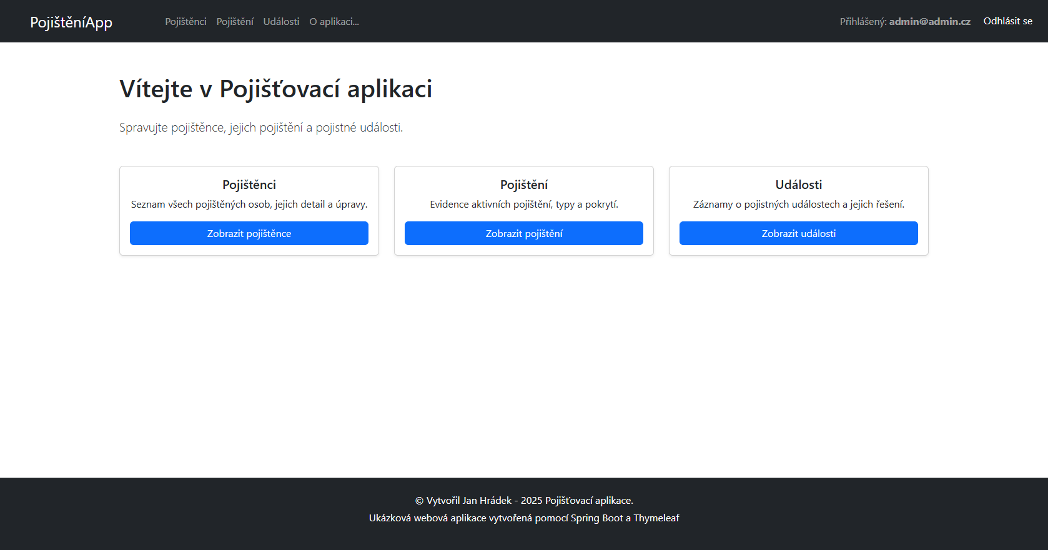Click the subtitle starting with Spravujte pojištěnce

click(x=261, y=128)
